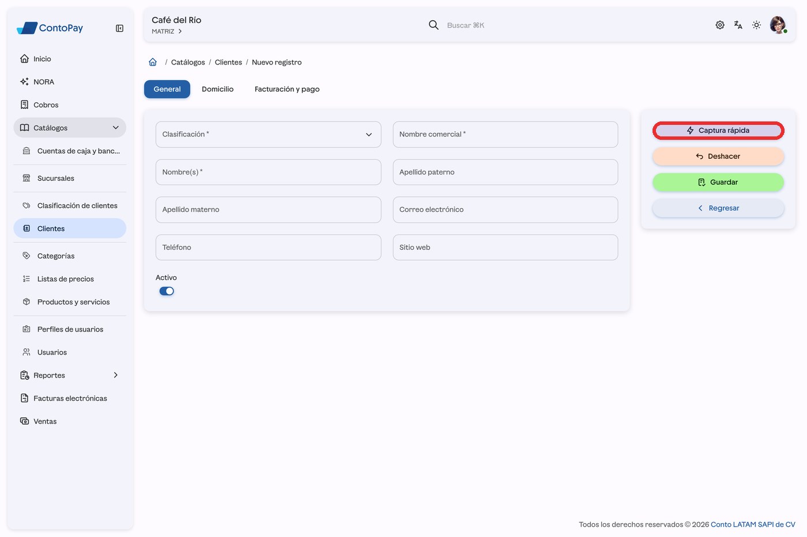The height and width of the screenshot is (537, 807).
Task: Click Catálogos in the breadcrumb
Action: coord(188,62)
